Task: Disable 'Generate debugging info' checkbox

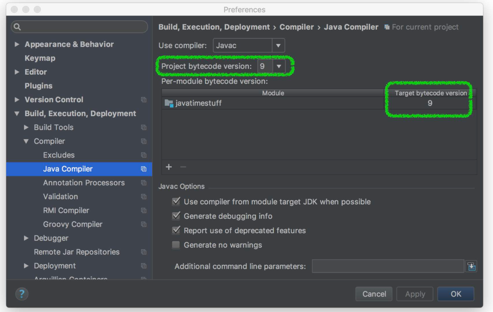Action: coord(175,216)
